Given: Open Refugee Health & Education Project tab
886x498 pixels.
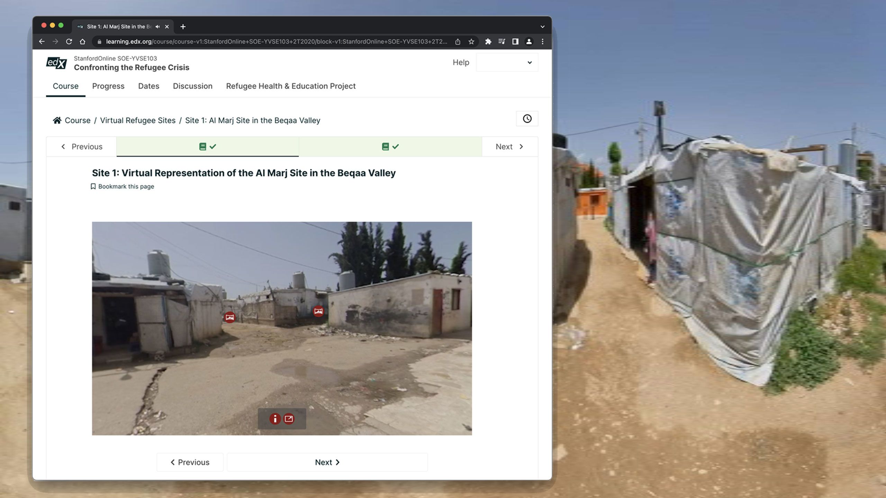Looking at the screenshot, I should coord(291,86).
